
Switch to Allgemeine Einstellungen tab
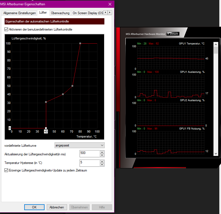pos(19,13)
